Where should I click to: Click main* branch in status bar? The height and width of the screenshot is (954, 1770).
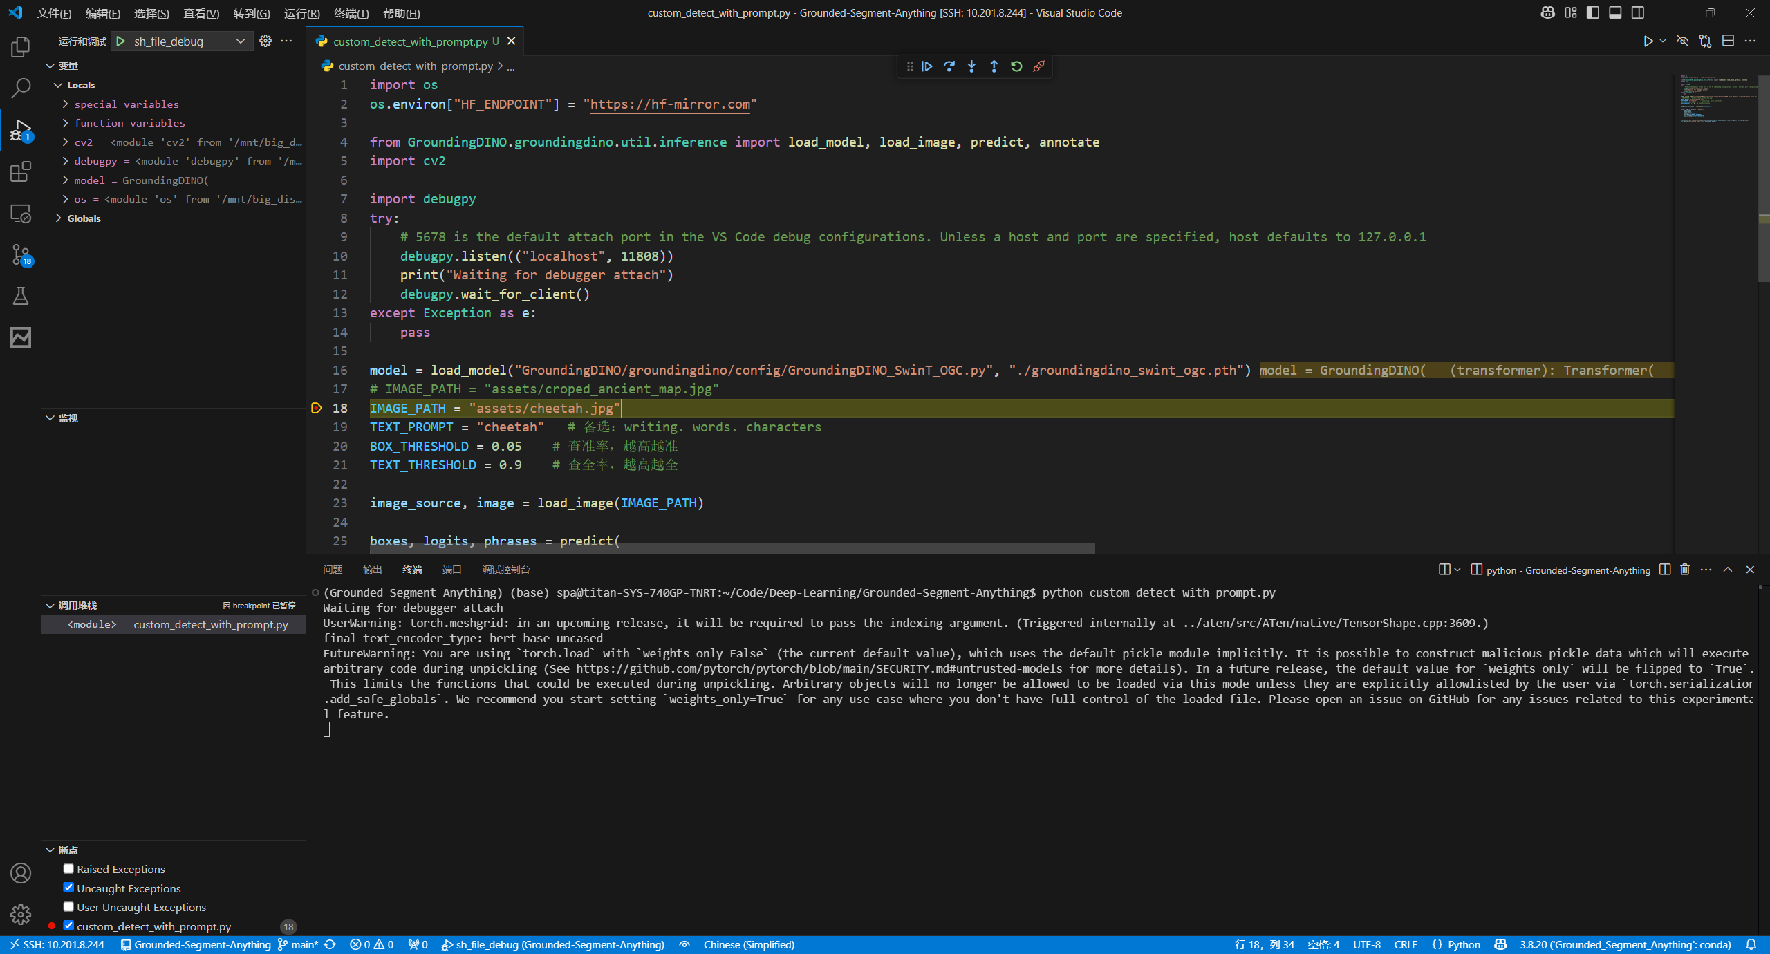click(x=299, y=944)
